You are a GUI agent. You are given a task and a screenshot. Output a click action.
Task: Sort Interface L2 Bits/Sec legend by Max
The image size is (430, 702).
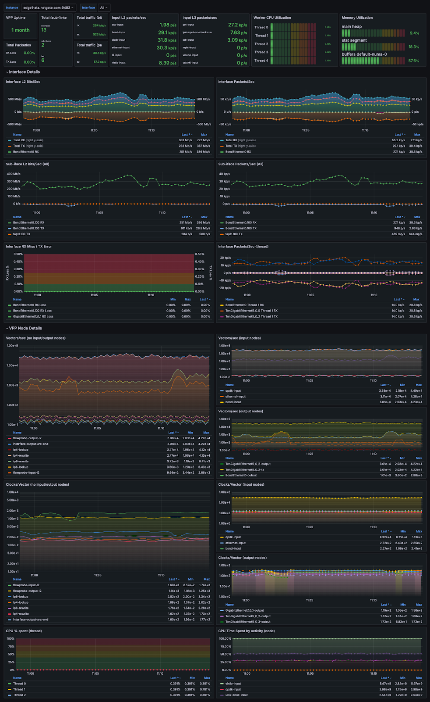point(204,135)
